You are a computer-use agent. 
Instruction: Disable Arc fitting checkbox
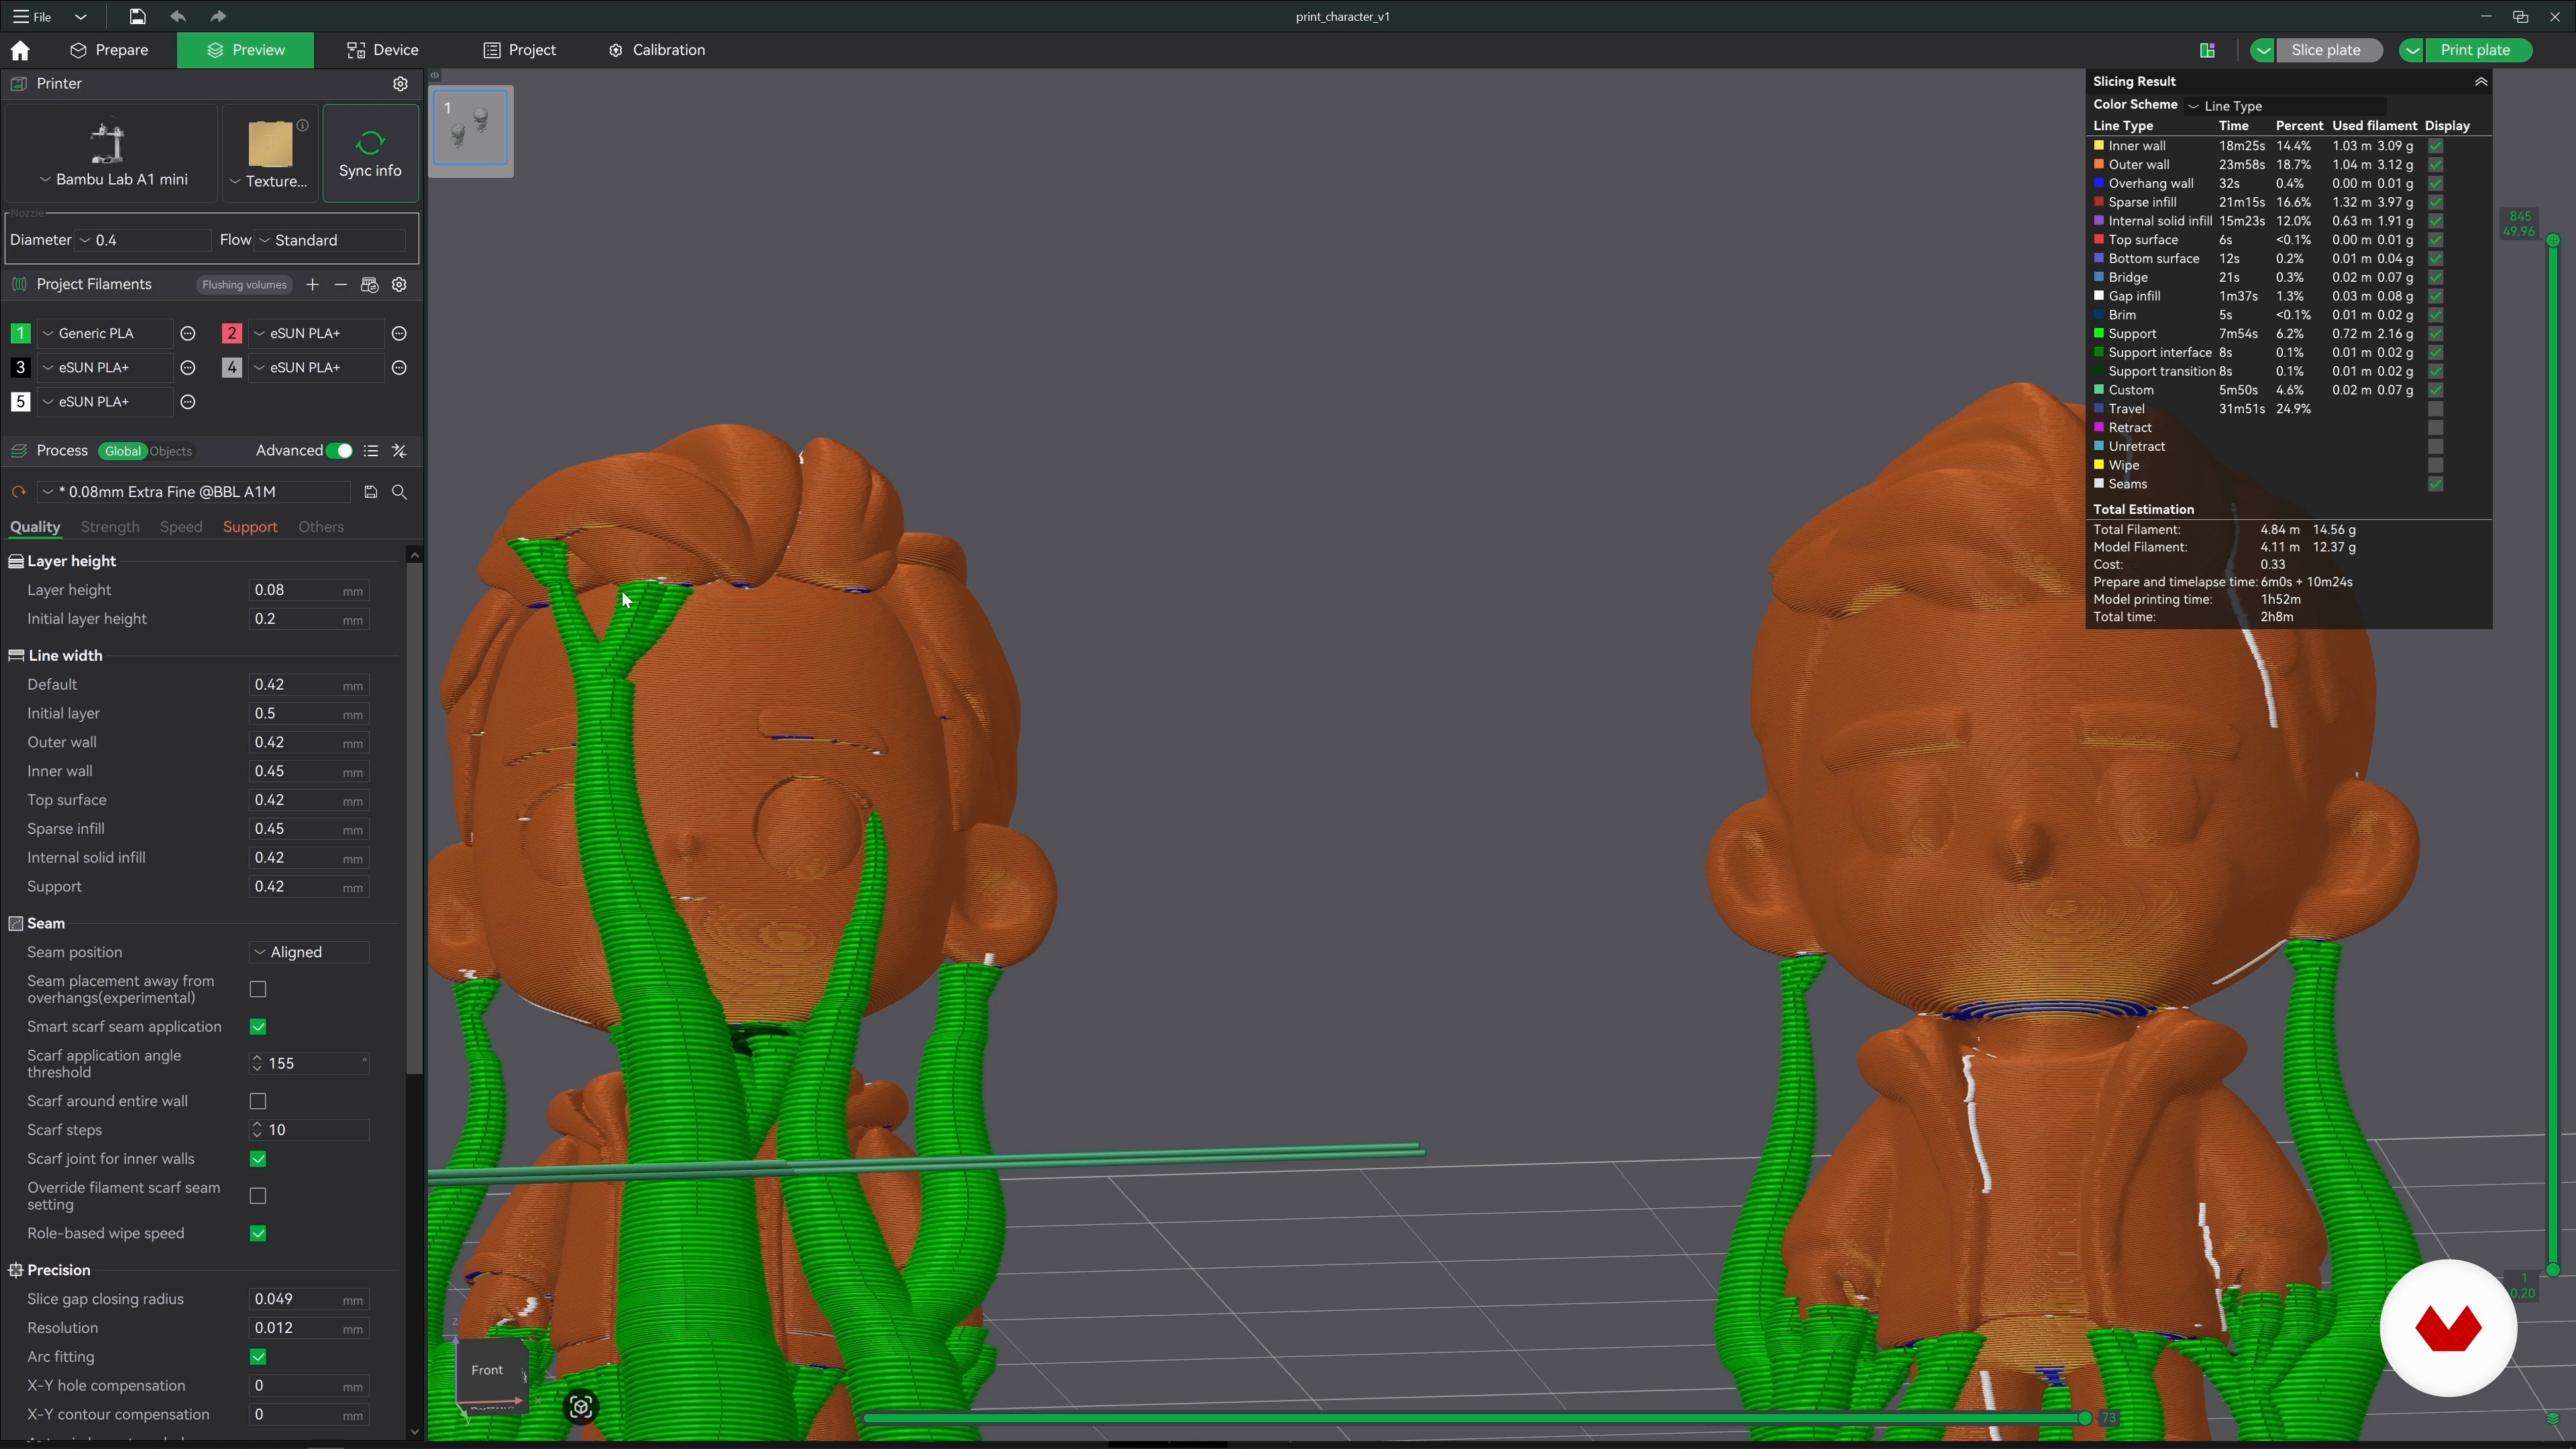coord(258,1357)
